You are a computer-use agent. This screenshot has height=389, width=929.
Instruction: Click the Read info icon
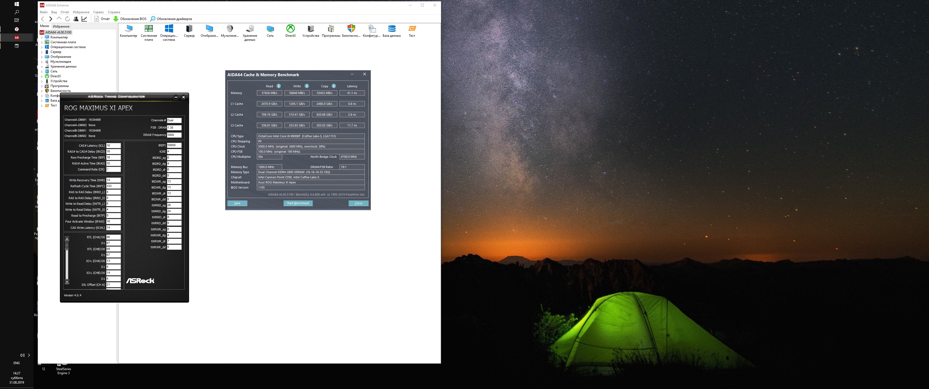click(278, 86)
